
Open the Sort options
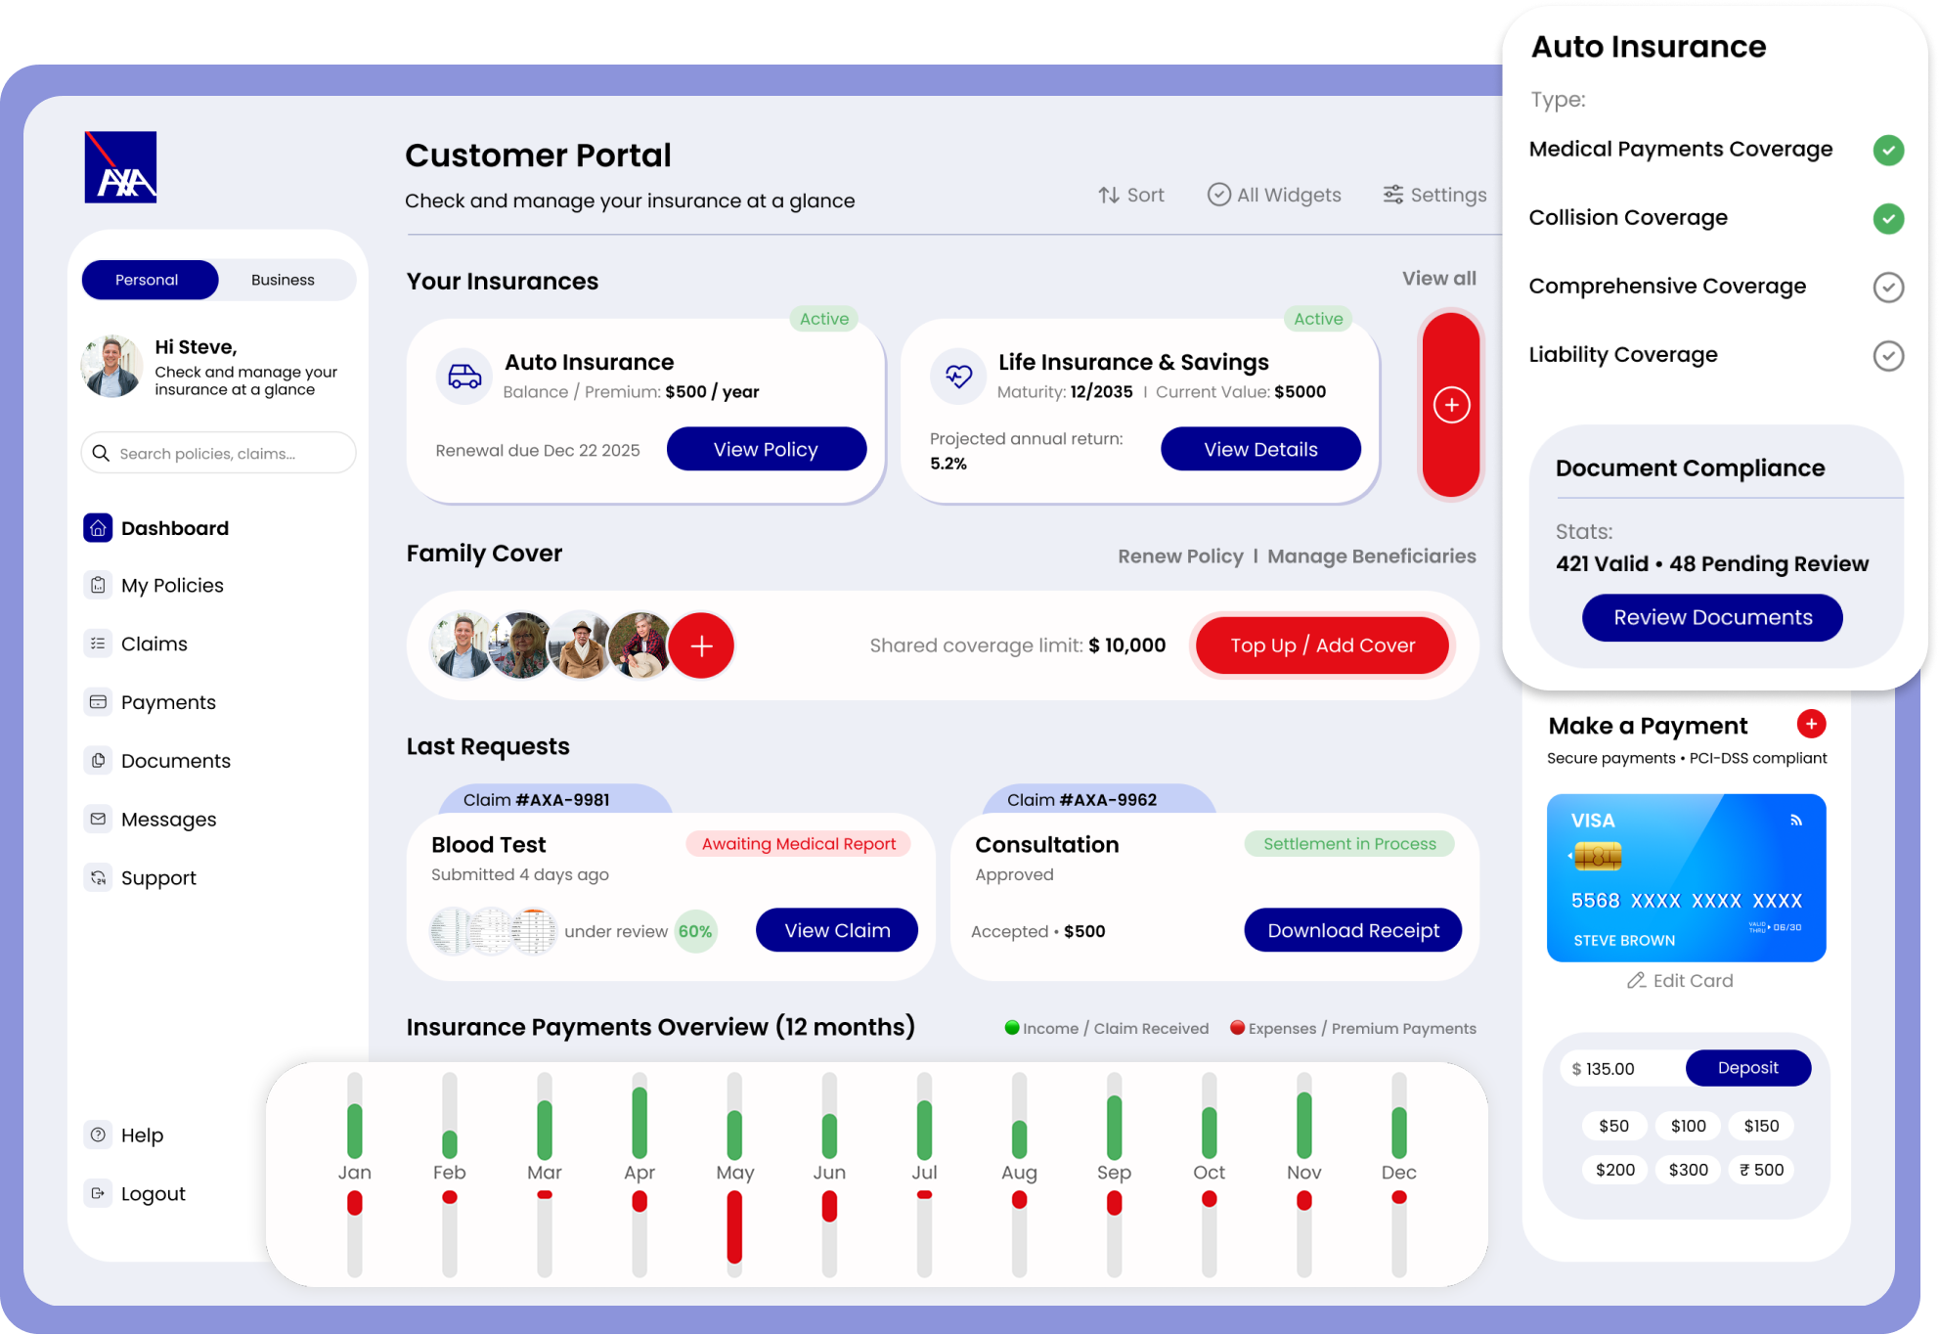pos(1130,195)
